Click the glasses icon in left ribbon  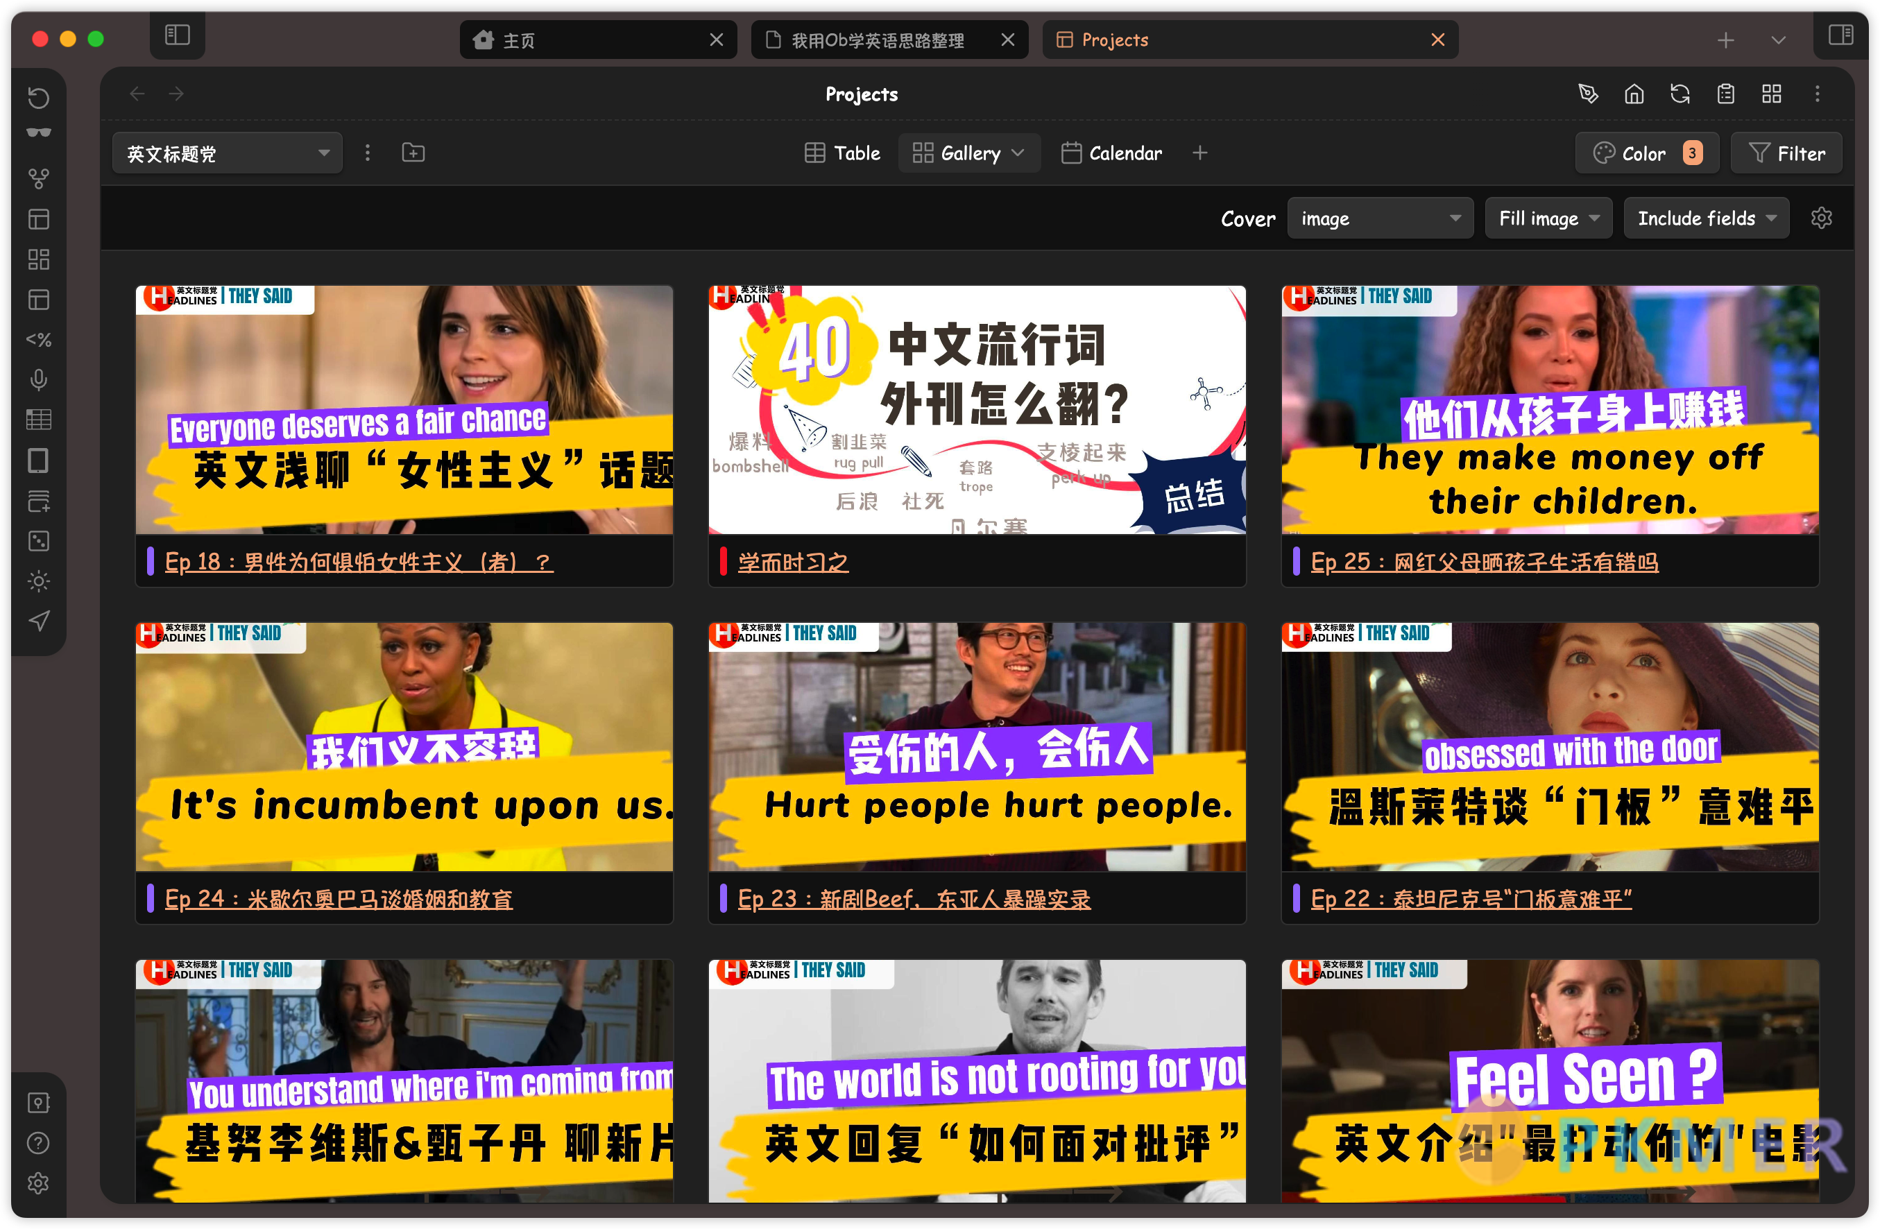(39, 133)
